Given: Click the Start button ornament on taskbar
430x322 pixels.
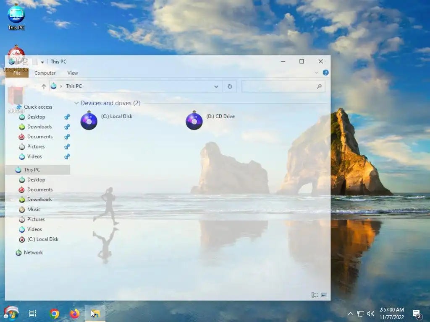Looking at the screenshot, I should (x=11, y=313).
